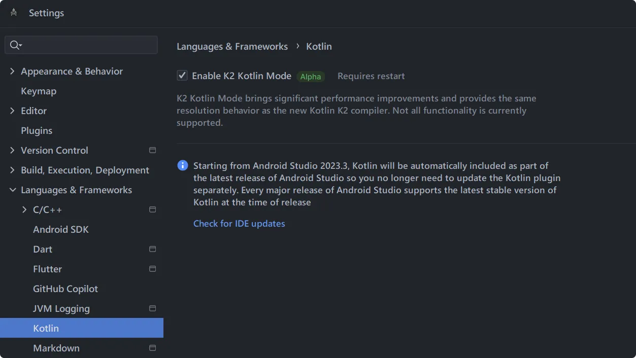Click the project-level icon beside C/C++
This screenshot has width=636, height=358.
pos(152,209)
